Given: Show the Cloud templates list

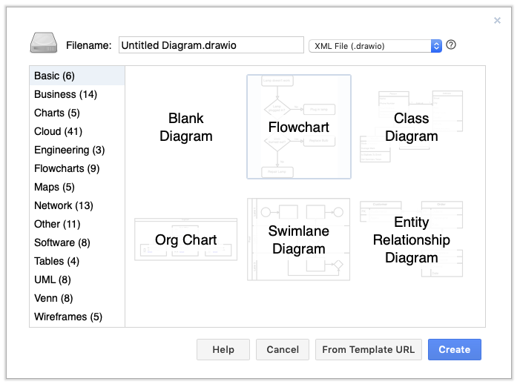Looking at the screenshot, I should [58, 131].
